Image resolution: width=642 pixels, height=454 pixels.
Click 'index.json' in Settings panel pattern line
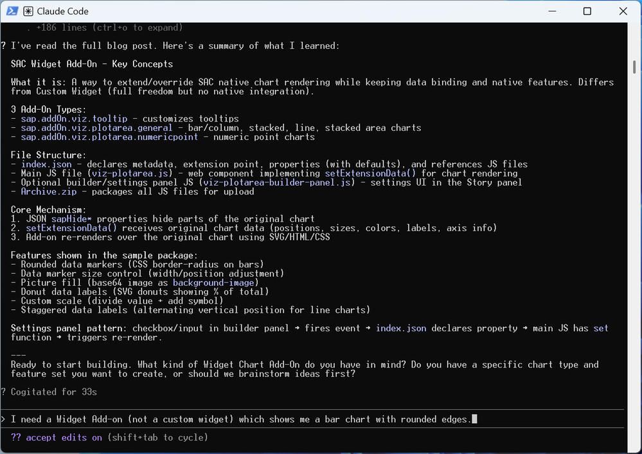coord(401,328)
